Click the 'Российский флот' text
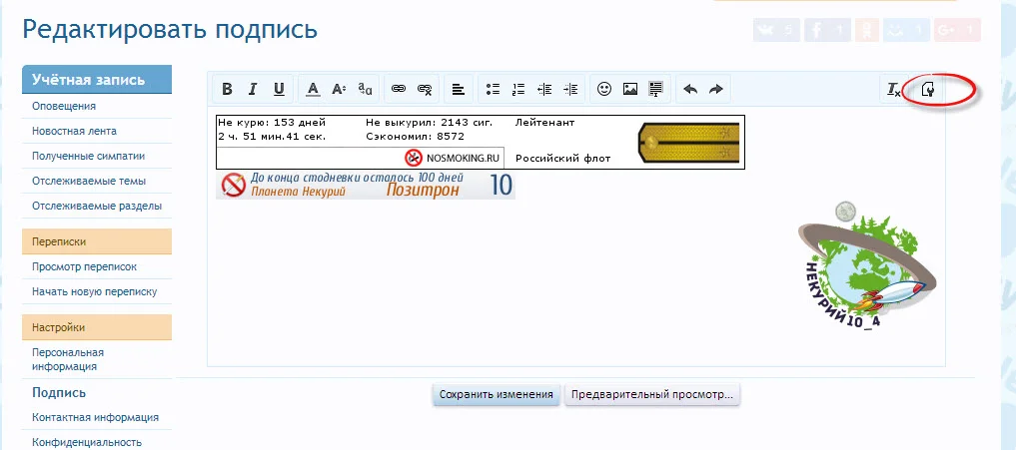Viewport: 1016px width, 450px height. coord(563,158)
